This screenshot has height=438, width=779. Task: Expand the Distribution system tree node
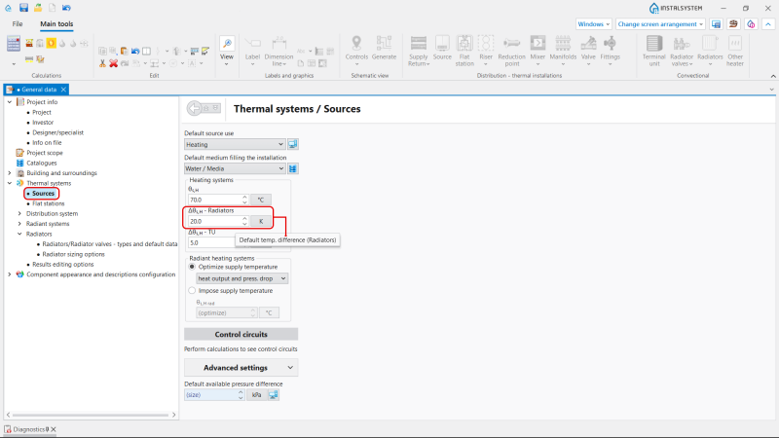click(x=19, y=213)
